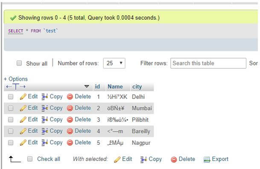This screenshot has height=169, width=260.
Task: Click the Export icon in With selected bar
Action: coord(207,160)
